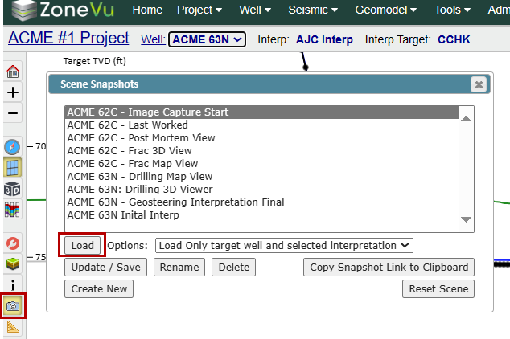Click the Rename button

[x=179, y=268]
